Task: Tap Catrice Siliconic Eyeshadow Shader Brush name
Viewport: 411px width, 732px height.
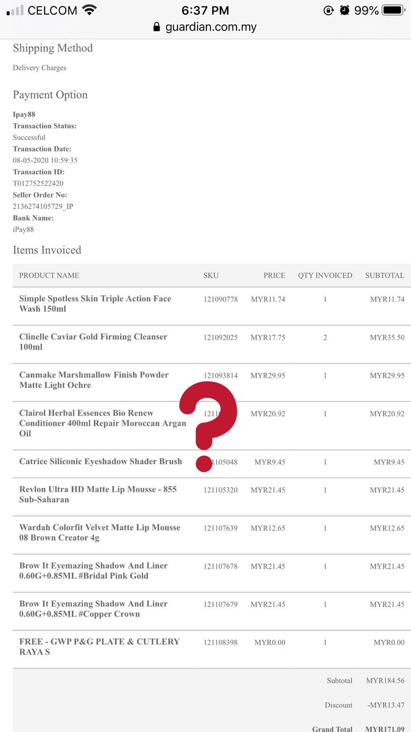Action: 100,461
